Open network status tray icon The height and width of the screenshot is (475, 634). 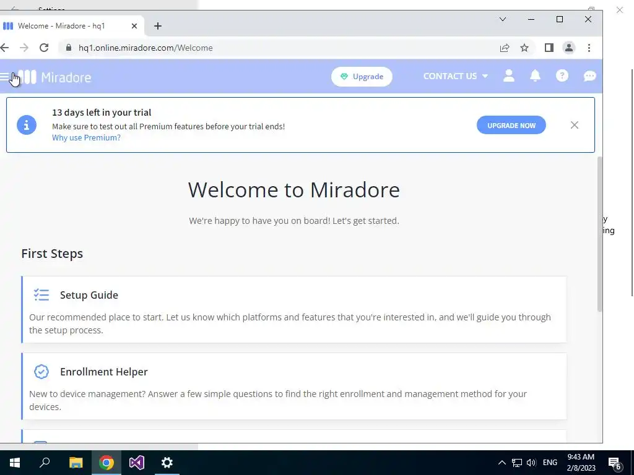coord(517,463)
